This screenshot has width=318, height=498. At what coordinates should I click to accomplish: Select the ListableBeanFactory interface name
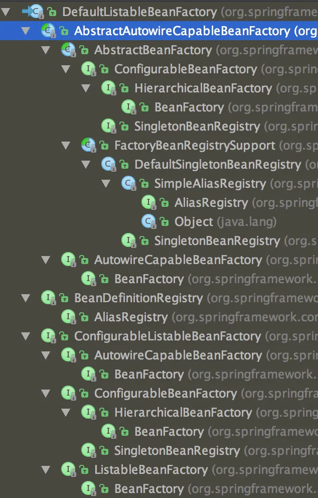pyautogui.click(x=151, y=470)
